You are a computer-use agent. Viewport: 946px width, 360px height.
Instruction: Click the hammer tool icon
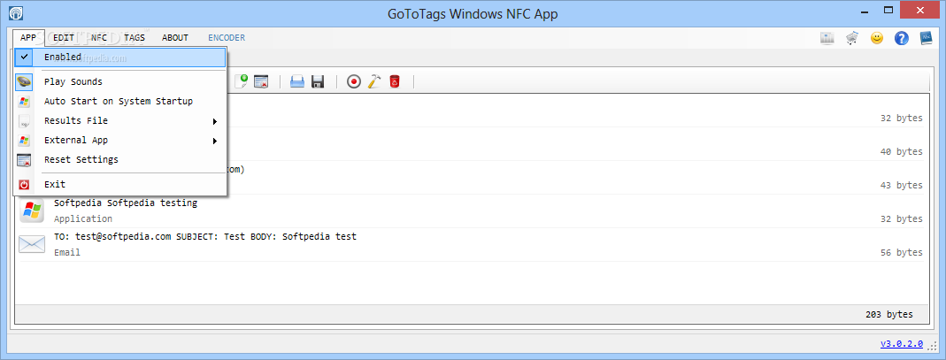coord(374,81)
